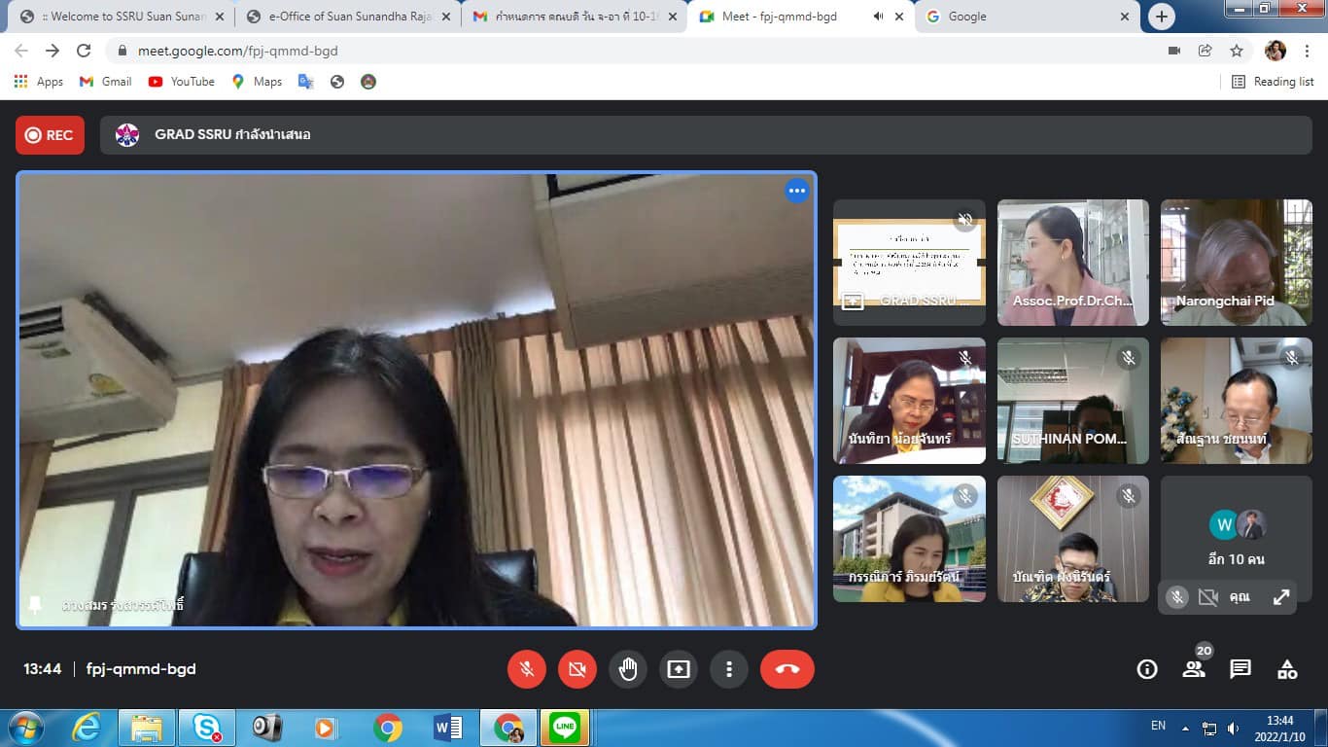Switch to the Google browser tab

click(x=1019, y=17)
